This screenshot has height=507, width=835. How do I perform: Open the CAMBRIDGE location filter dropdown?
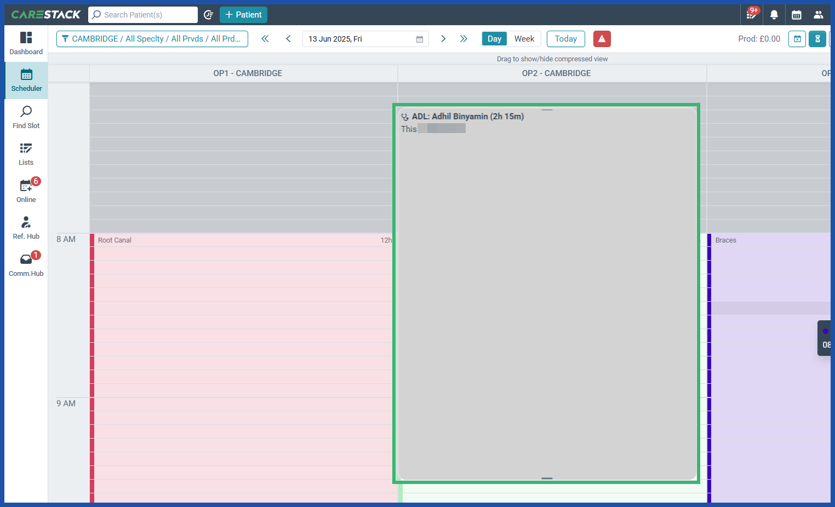[152, 38]
